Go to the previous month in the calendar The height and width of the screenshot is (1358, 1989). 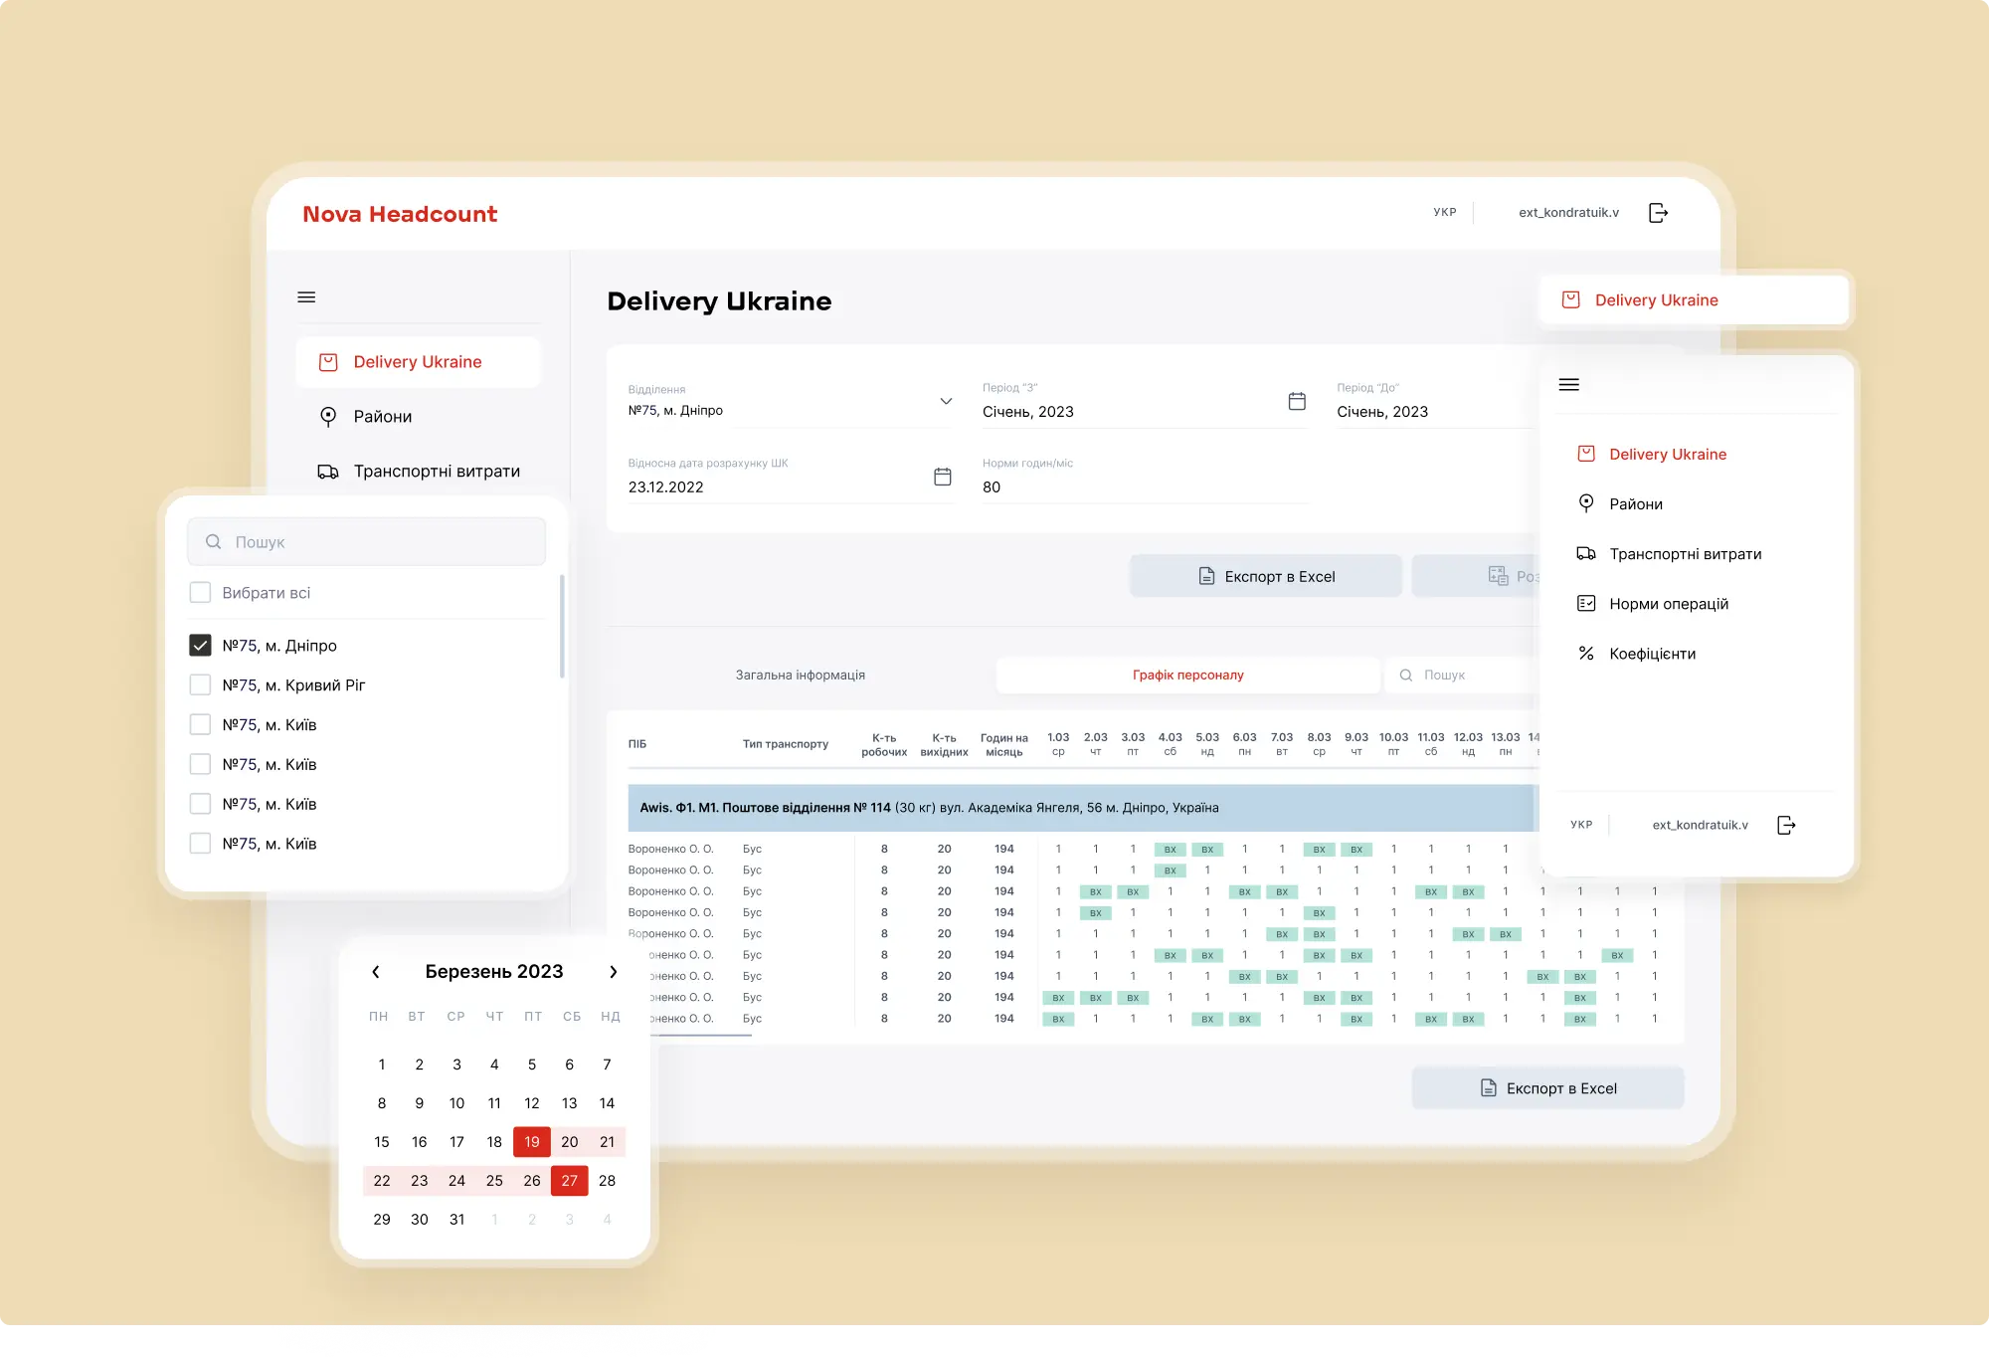pyautogui.click(x=376, y=972)
